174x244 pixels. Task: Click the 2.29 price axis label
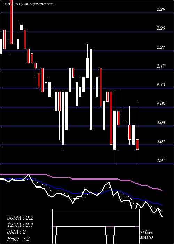(x=161, y=9)
